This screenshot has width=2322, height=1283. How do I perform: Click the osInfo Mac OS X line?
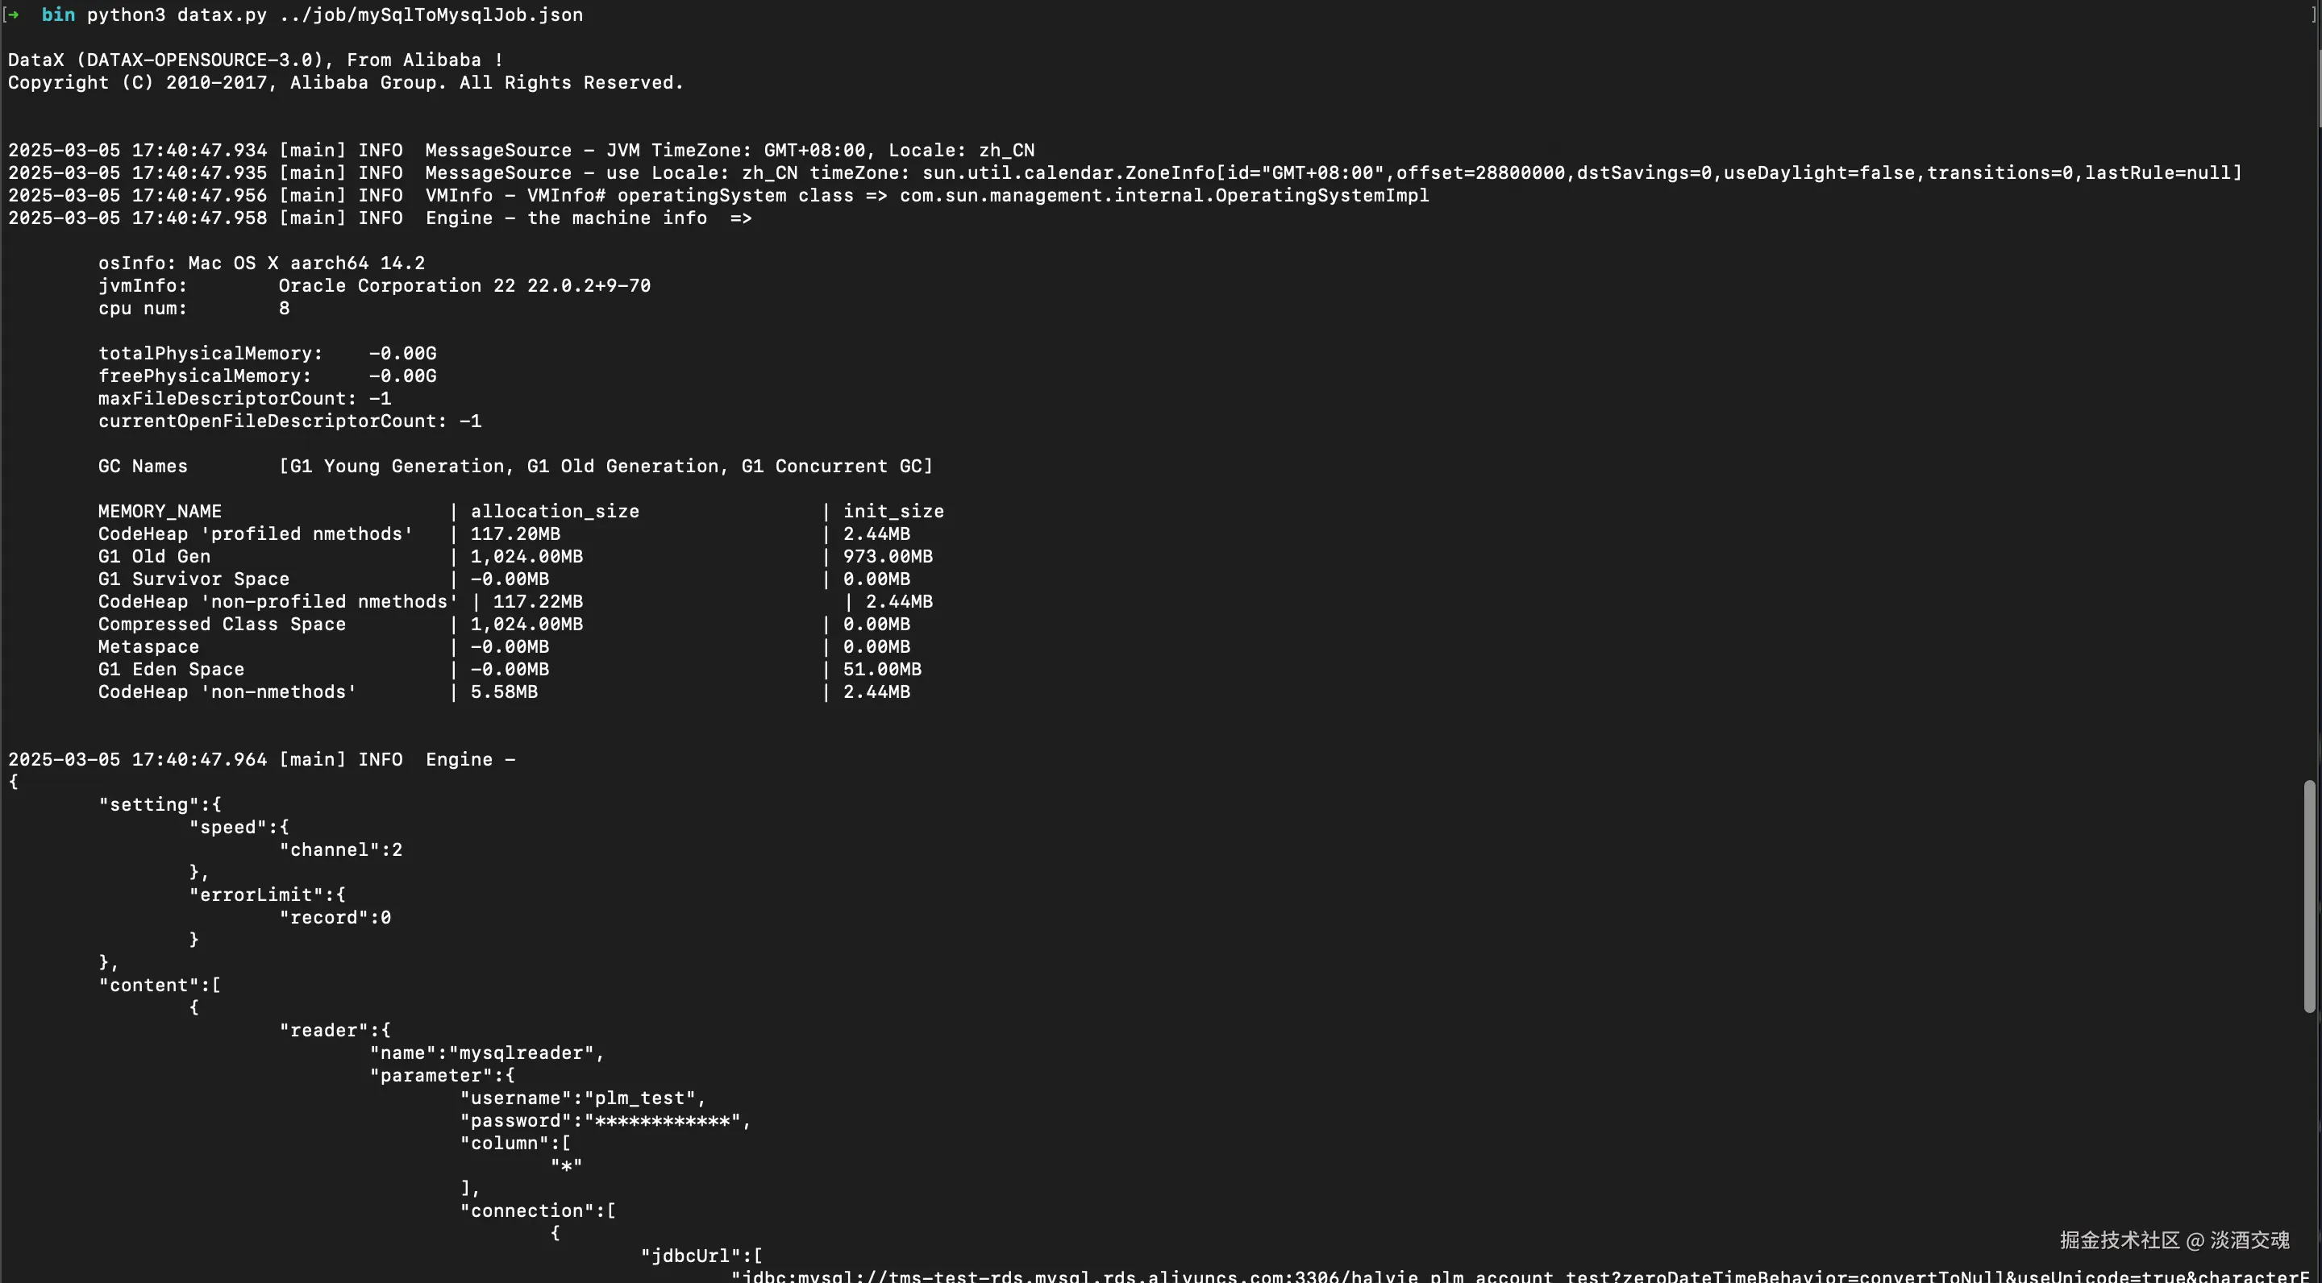pyautogui.click(x=261, y=263)
